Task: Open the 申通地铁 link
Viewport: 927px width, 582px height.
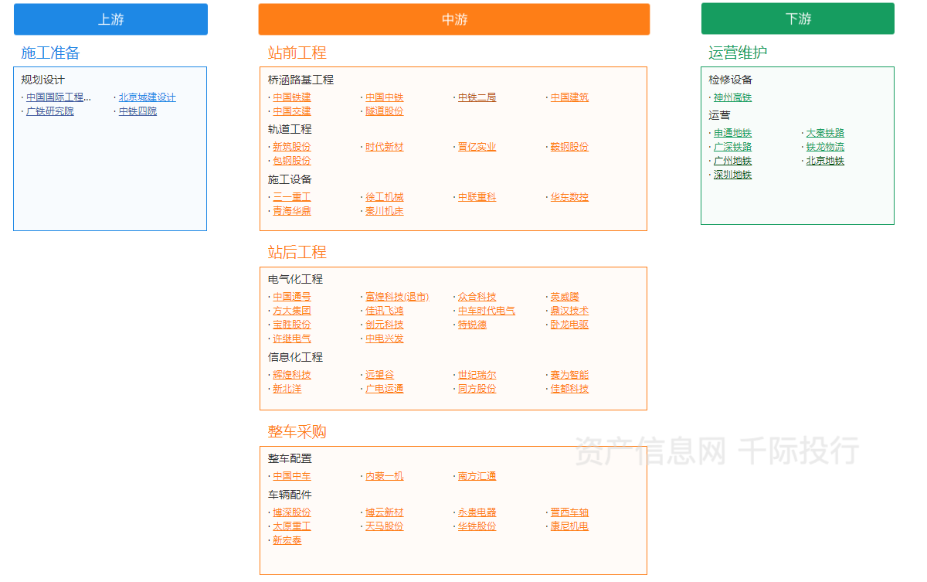Action: [733, 133]
